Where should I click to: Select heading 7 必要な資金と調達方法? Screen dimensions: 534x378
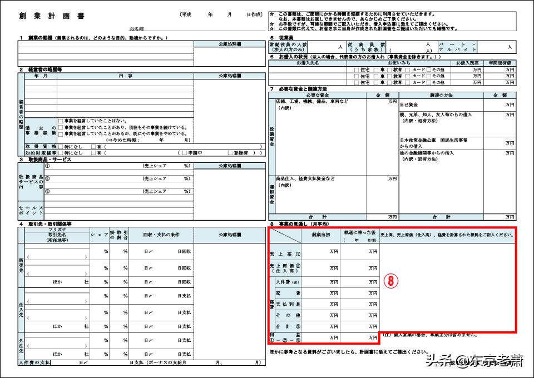[x=298, y=89]
